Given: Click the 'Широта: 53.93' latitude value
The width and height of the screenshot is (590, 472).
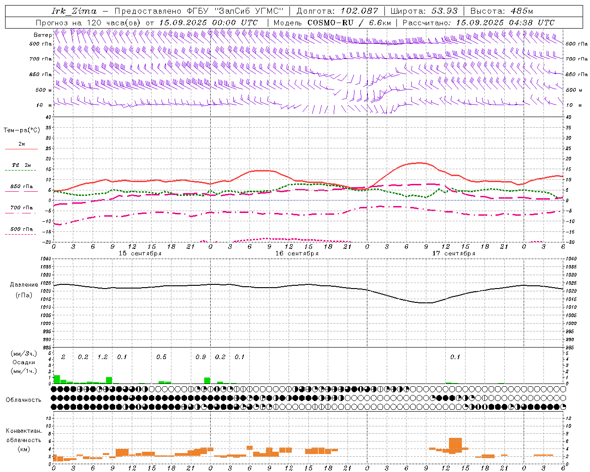Looking at the screenshot, I should pyautogui.click(x=424, y=11).
